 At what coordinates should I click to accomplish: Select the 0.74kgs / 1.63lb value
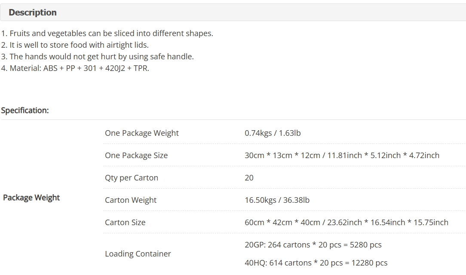[273, 133]
